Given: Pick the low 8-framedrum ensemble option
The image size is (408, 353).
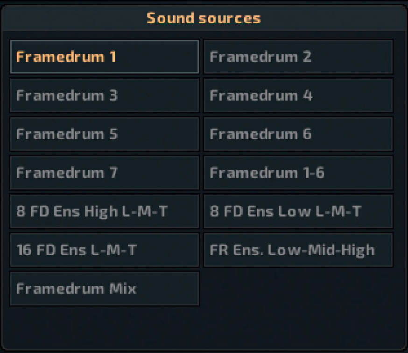Looking at the screenshot, I should (x=298, y=211).
